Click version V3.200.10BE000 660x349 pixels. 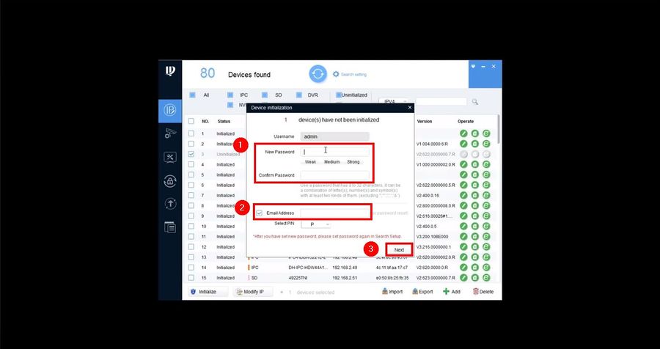pos(432,237)
